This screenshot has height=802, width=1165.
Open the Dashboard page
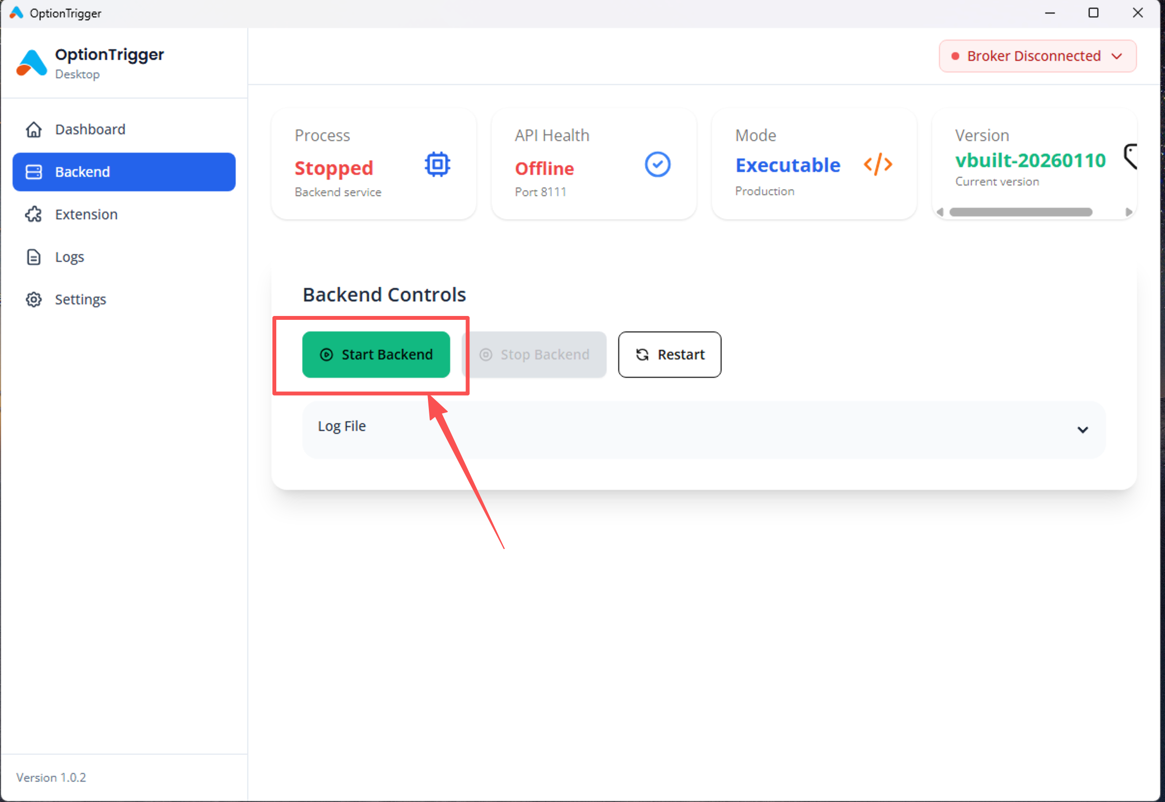point(124,129)
